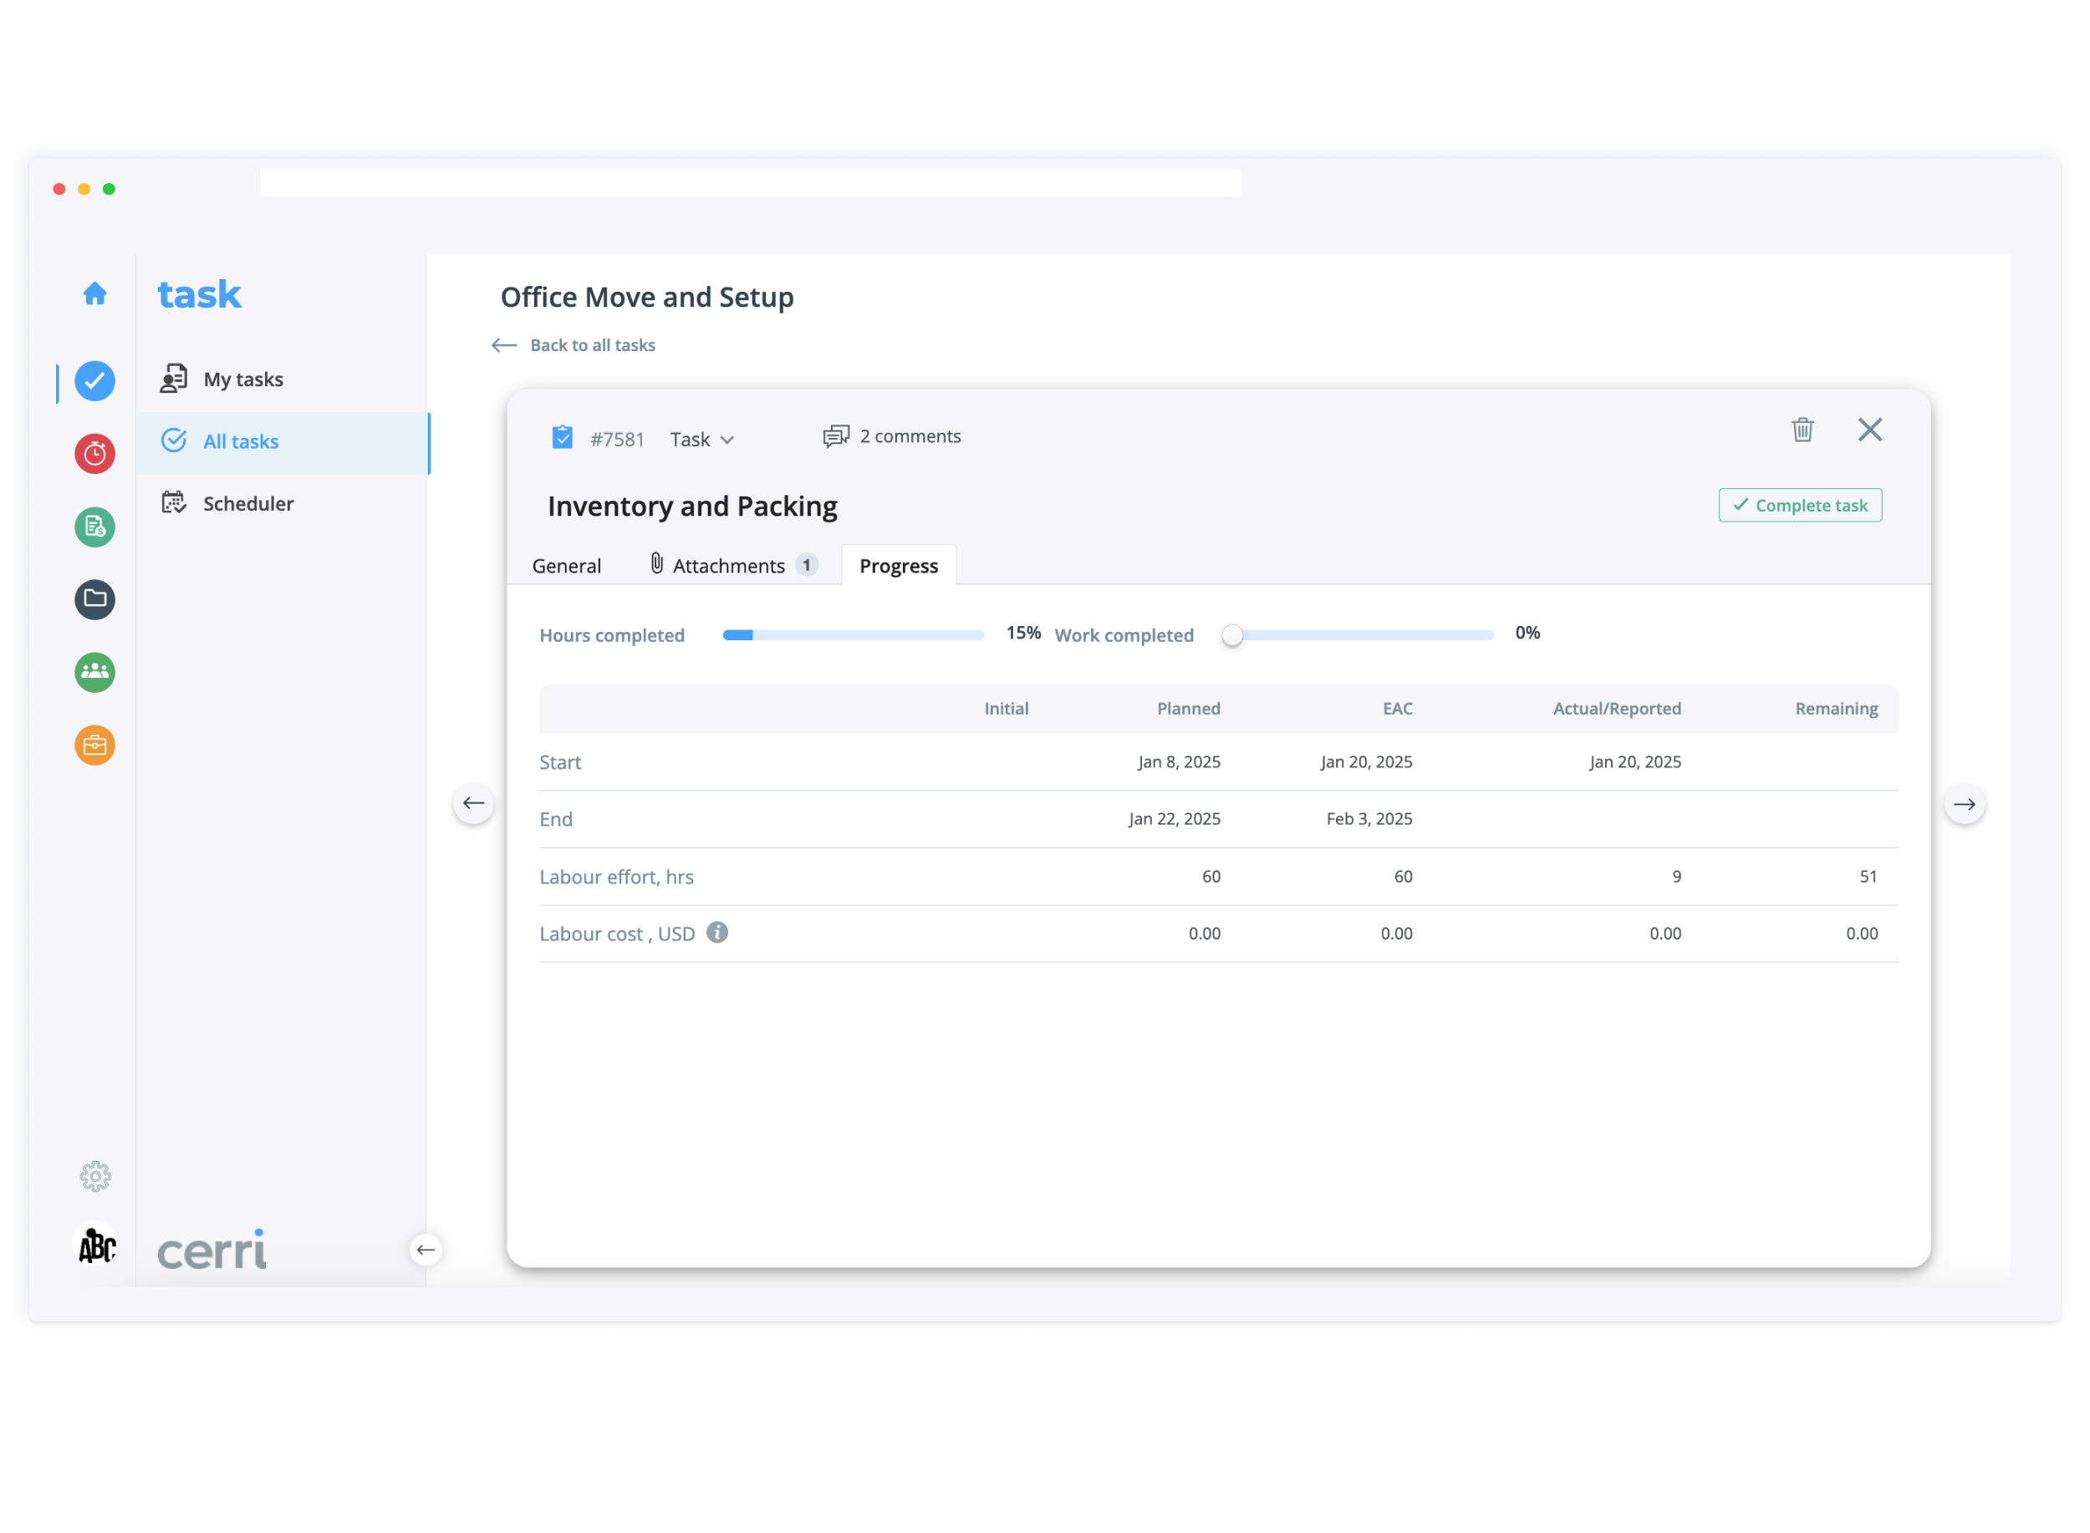The height and width of the screenshot is (1533, 2090).
Task: Open settings gear in sidebar
Action: coord(94,1177)
